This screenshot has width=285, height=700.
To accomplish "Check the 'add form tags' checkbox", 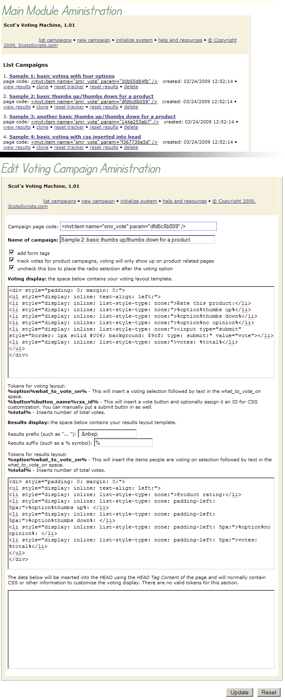I will (x=12, y=252).
